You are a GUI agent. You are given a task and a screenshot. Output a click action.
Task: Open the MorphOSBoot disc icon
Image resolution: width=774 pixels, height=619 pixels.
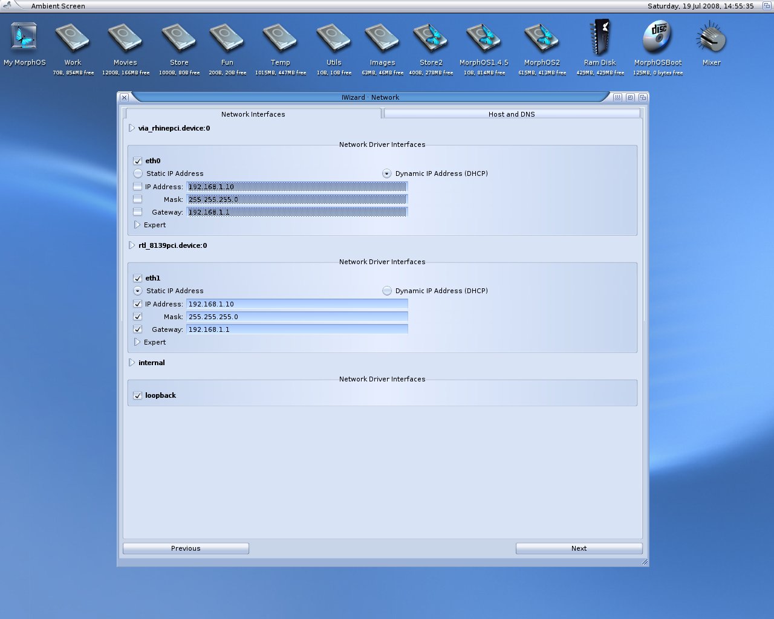click(x=657, y=38)
